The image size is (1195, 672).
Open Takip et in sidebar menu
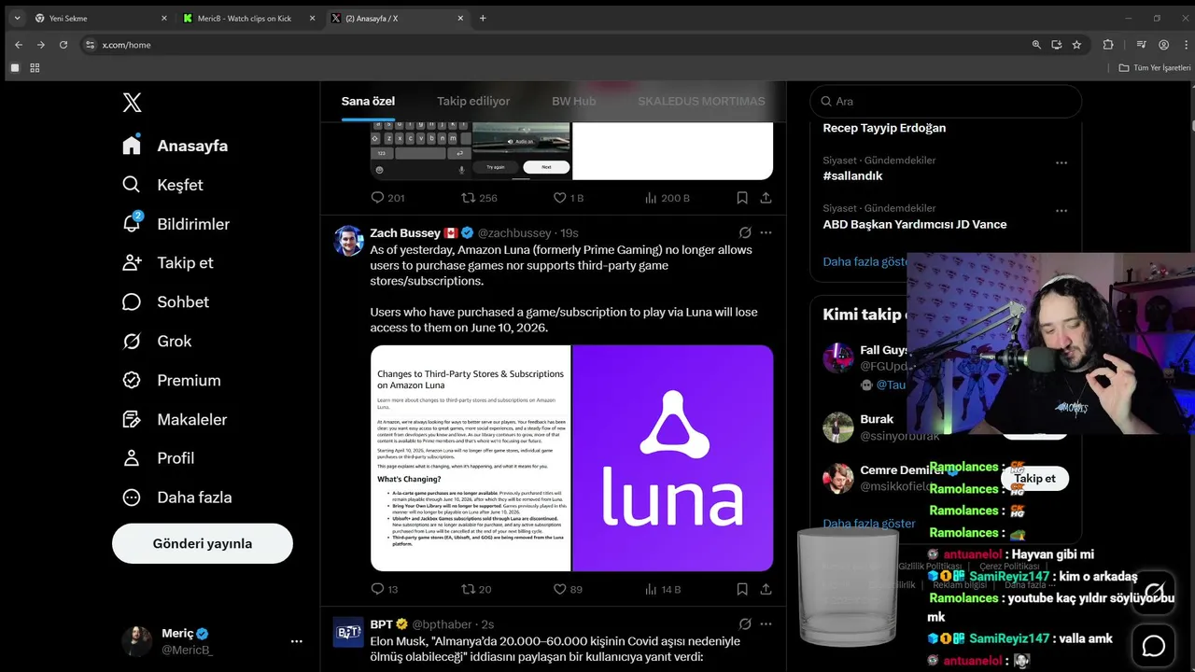coord(168,263)
